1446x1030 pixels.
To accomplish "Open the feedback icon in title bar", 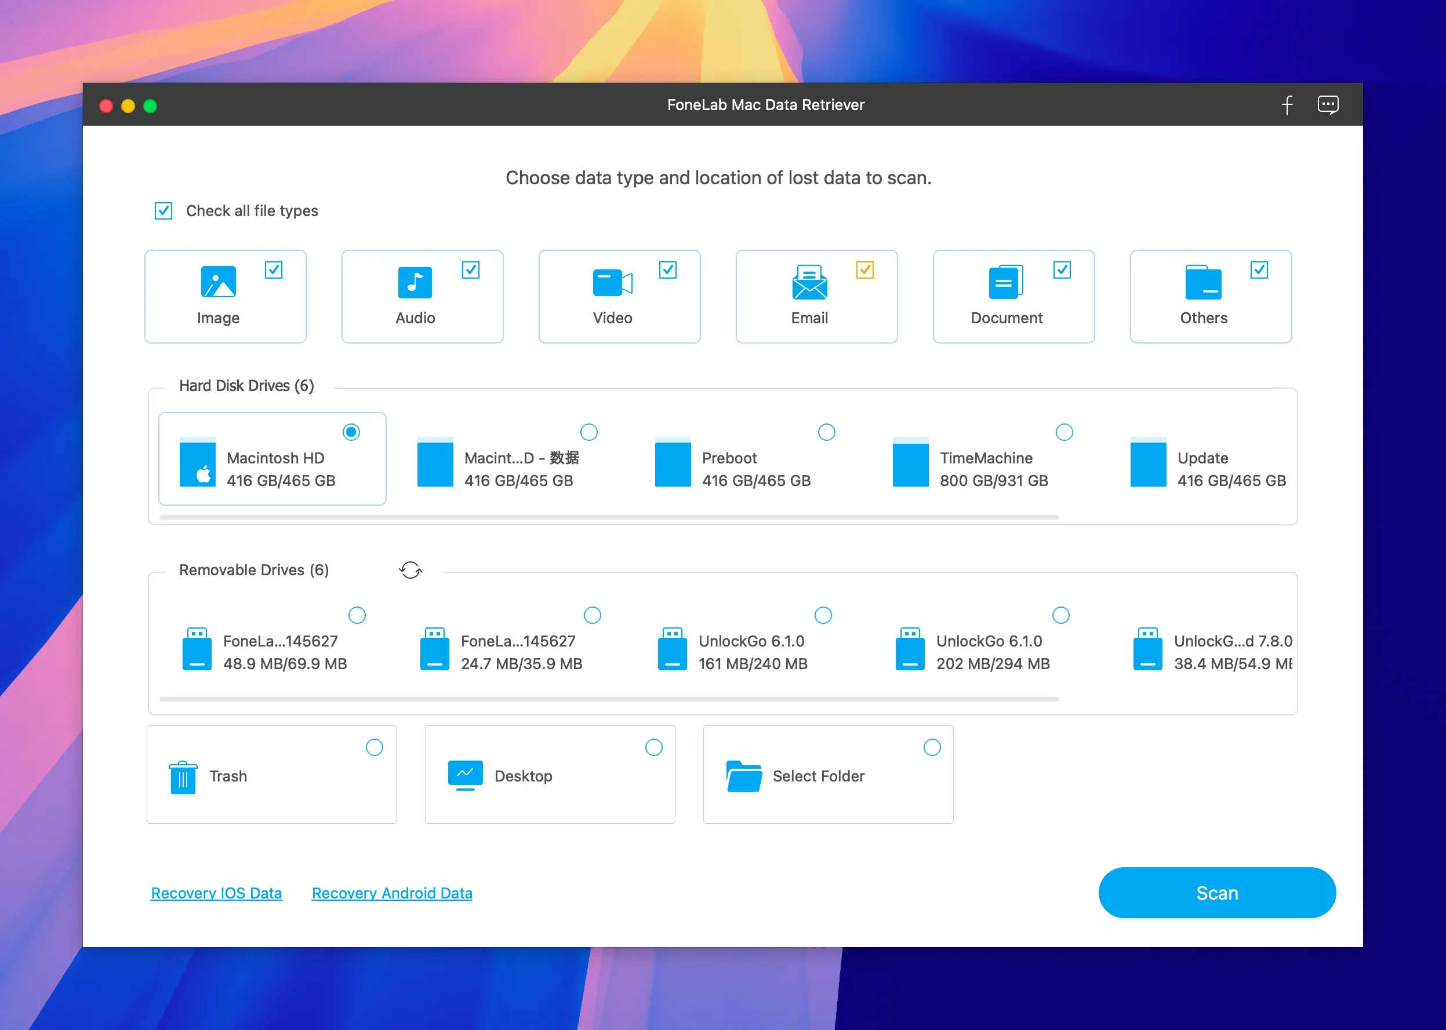I will pos(1328,105).
